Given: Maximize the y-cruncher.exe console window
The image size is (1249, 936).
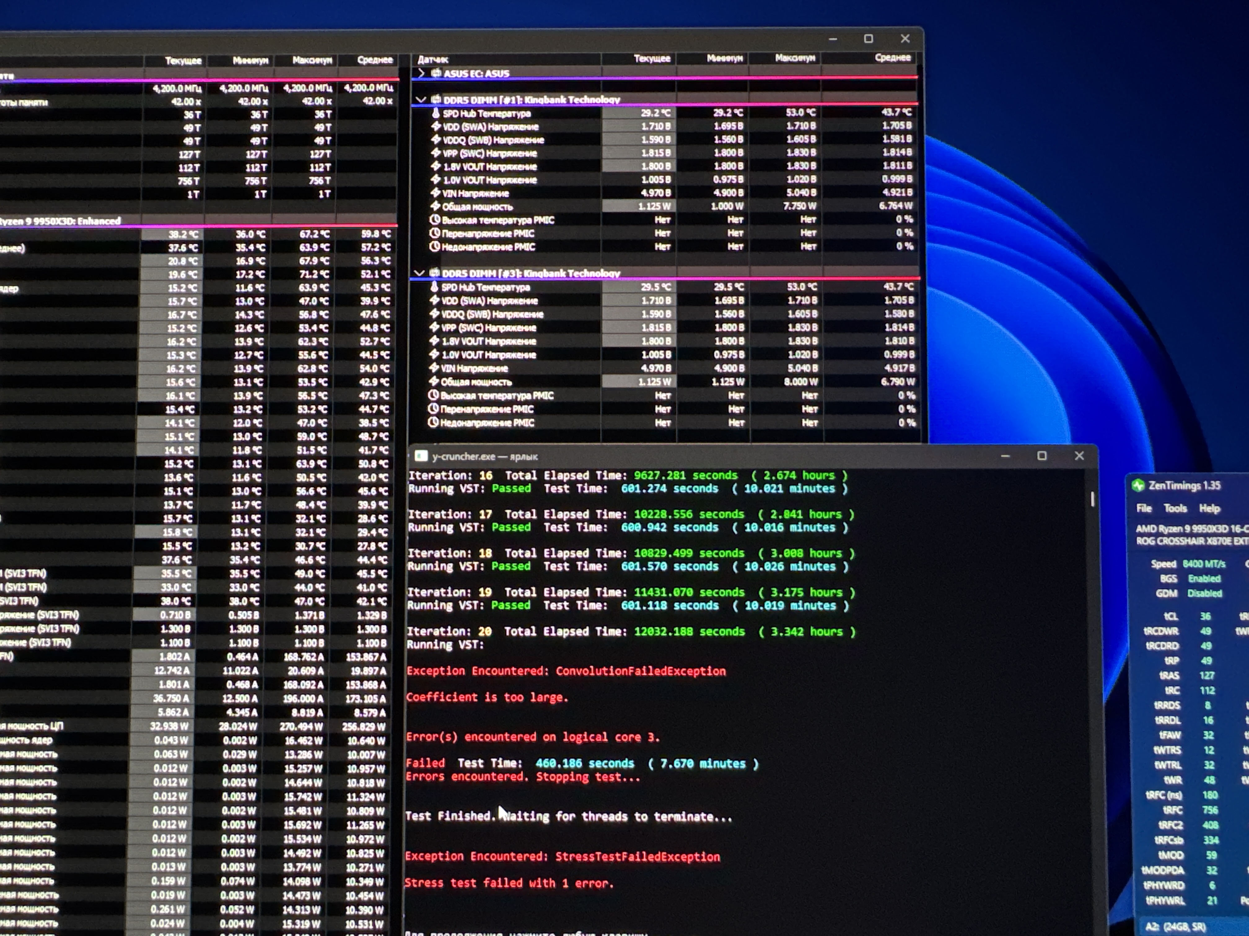Looking at the screenshot, I should pos(1042,456).
